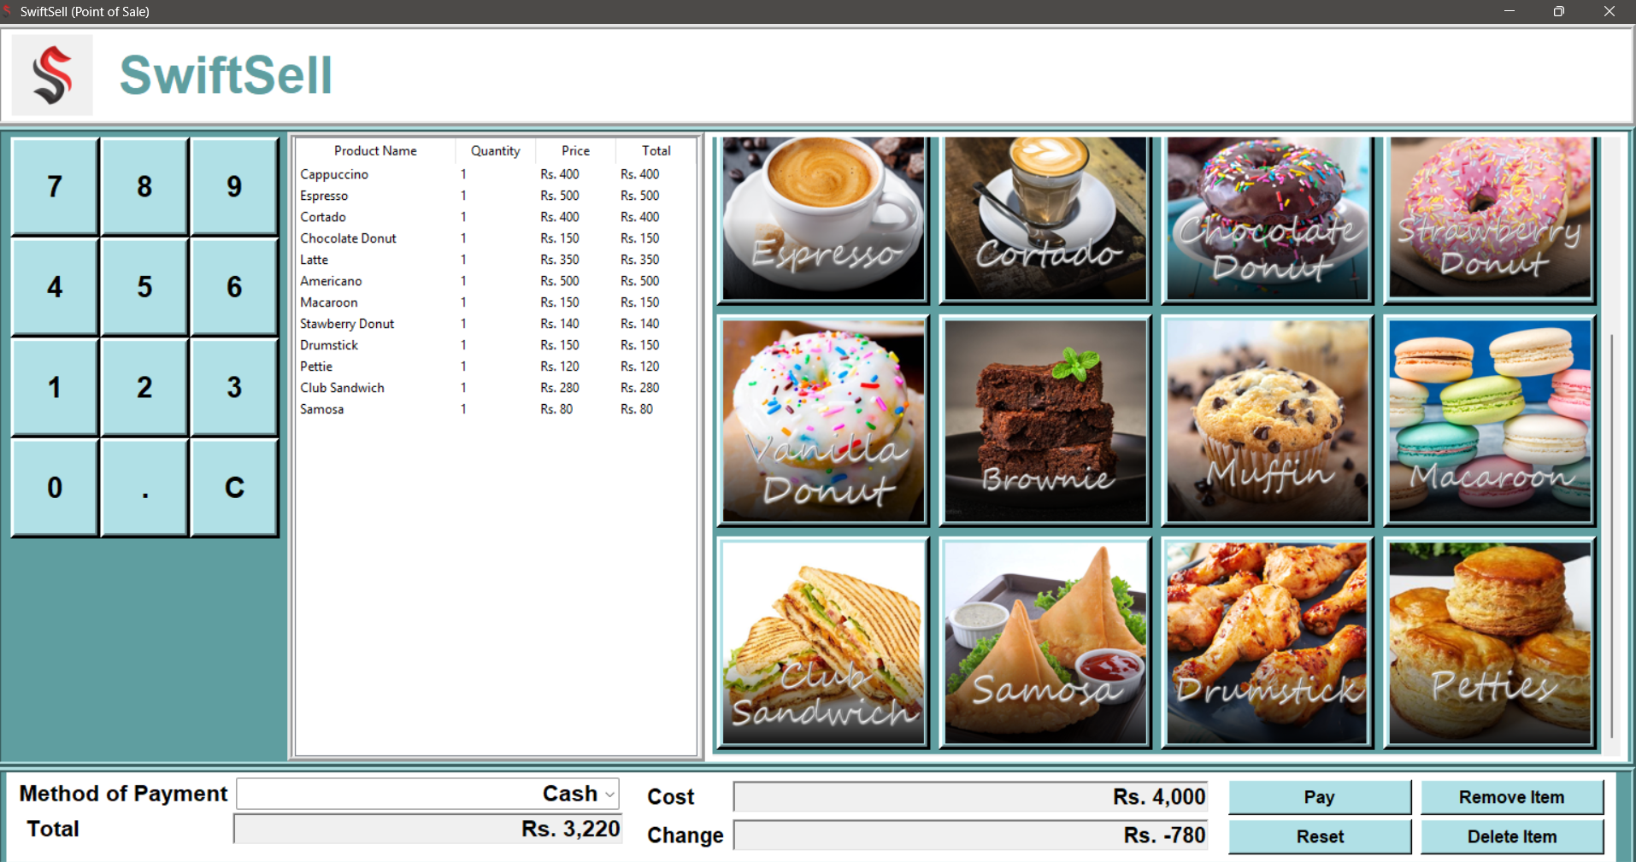
Task: Tap keypad number 2
Action: click(x=144, y=387)
